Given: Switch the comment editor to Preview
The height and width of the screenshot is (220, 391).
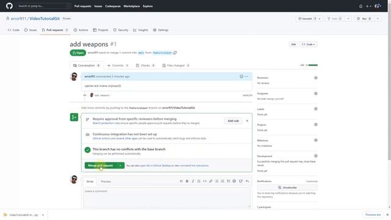Looking at the screenshot, I should point(106,182).
